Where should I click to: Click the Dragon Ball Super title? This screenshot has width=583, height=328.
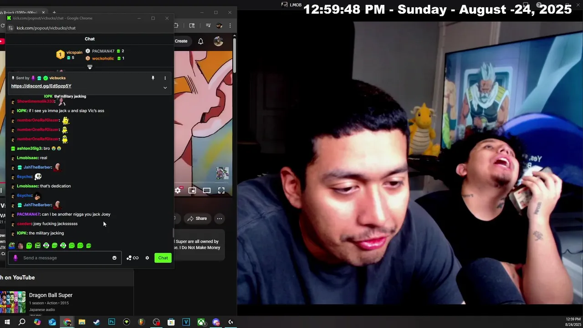coord(51,295)
